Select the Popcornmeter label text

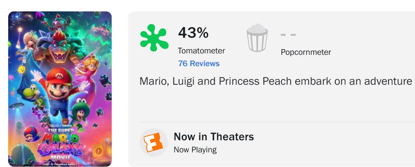click(306, 52)
